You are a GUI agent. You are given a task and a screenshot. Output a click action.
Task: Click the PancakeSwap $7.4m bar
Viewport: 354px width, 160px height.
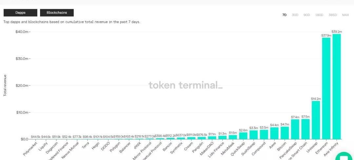tap(295, 129)
